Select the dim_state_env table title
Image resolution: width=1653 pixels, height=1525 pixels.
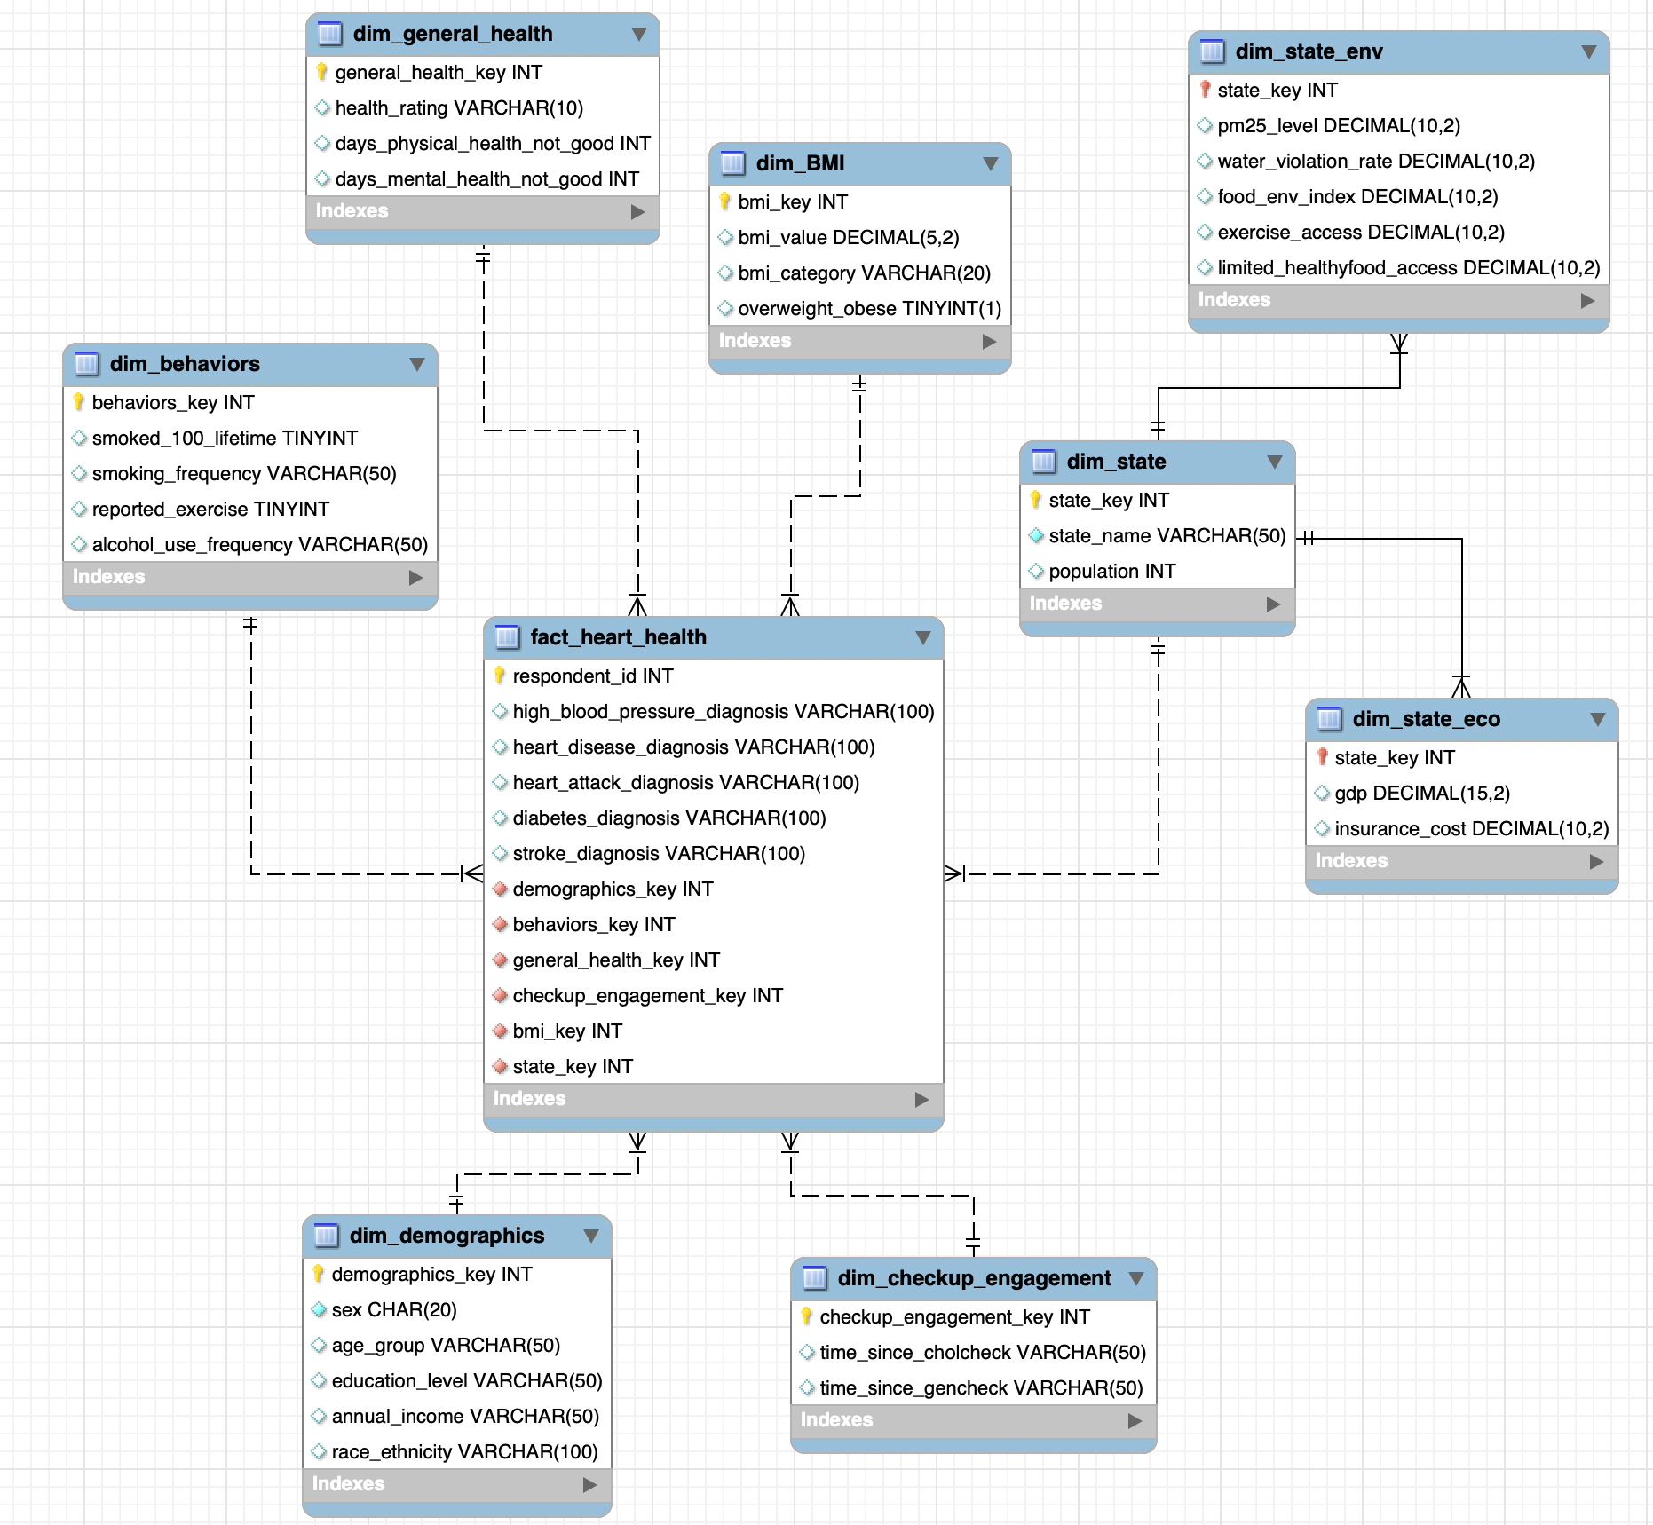coord(1309,51)
